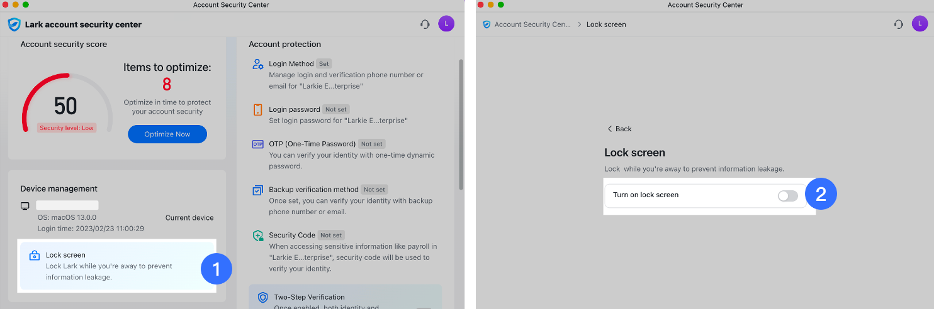Open headset support icon in right window
The height and width of the screenshot is (309, 934).
click(x=899, y=24)
